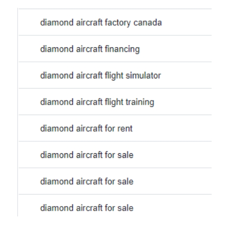The image size is (233, 230).
Task: Click 'flight' in the flight training row
Action: coord(114,102)
